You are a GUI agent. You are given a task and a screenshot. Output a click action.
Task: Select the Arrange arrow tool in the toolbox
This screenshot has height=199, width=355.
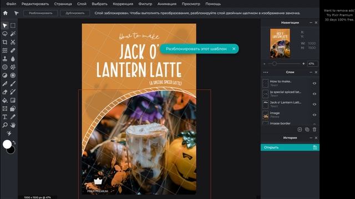pos(5,25)
